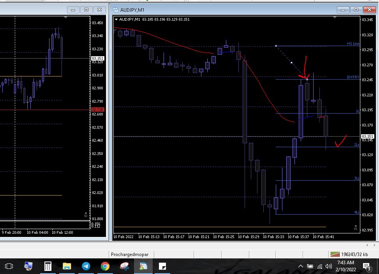Select the 4Ls level label
The width and height of the screenshot is (379, 274).
357,212
